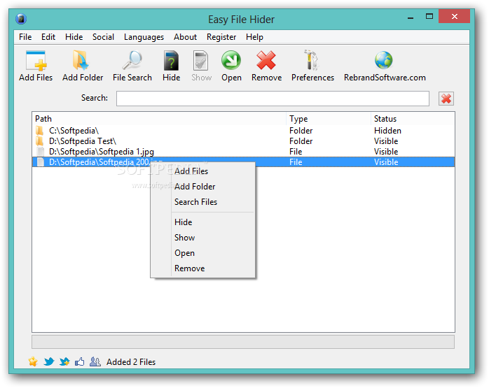
Task: Click the Add Folder toolbar icon
Action: coord(81,60)
